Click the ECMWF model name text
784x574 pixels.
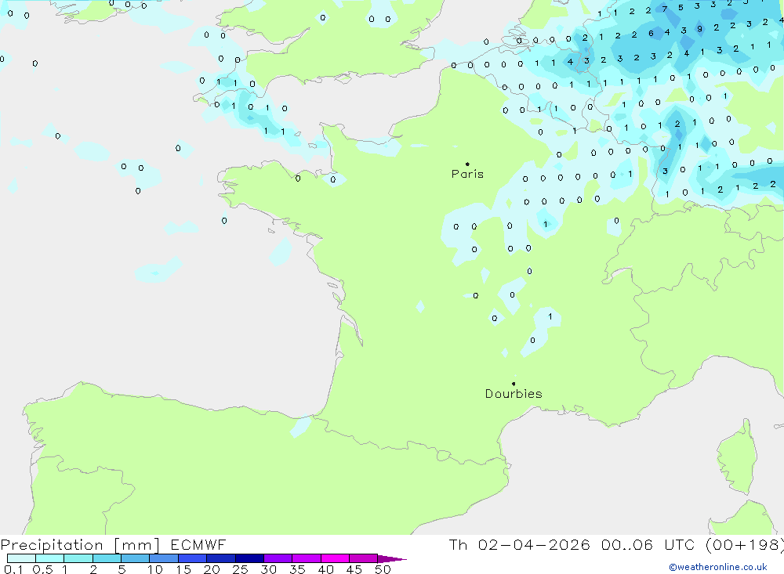(x=198, y=544)
